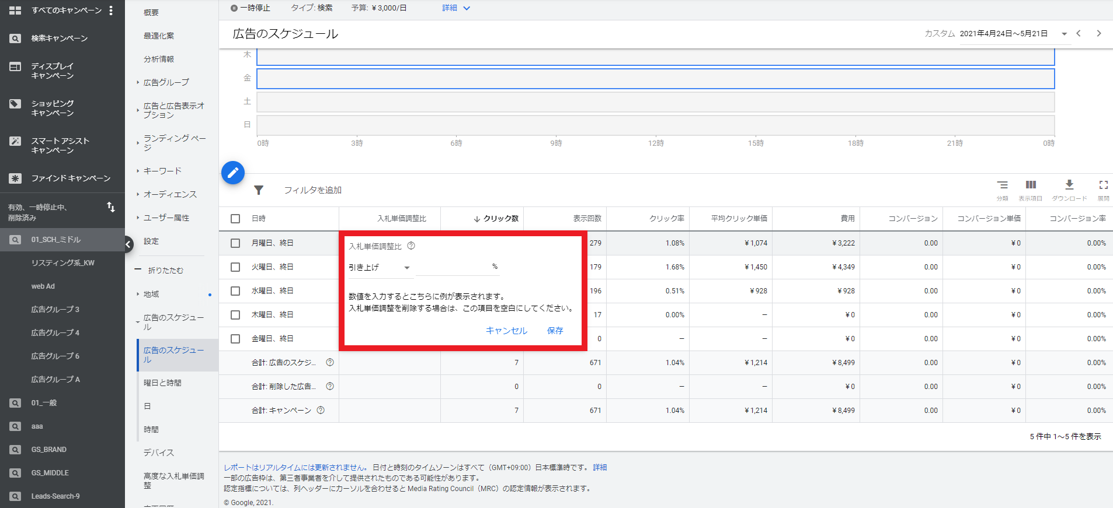Click the ショッピング キャンペーン tag icon
This screenshot has height=508, width=1113.
pyautogui.click(x=15, y=104)
